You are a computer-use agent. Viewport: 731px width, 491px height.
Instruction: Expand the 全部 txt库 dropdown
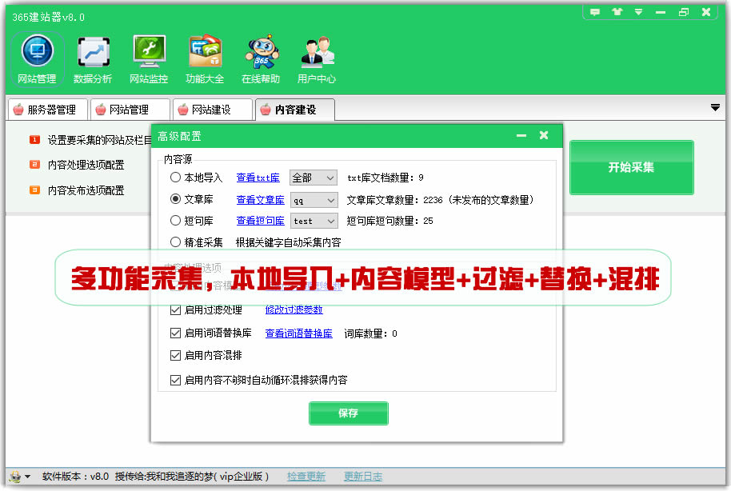(314, 178)
